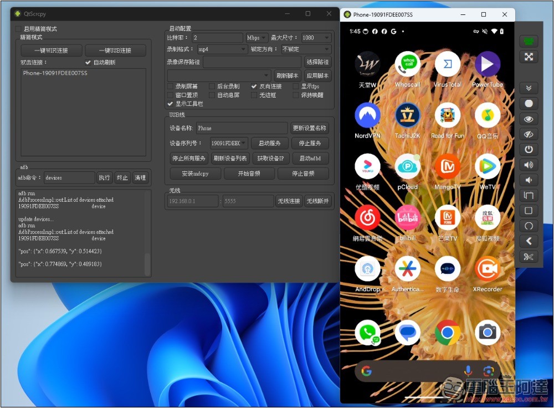Screen dimensions: 554x408
Task: Expand the notification panel with the double-chevron icon
Action: 529,88
